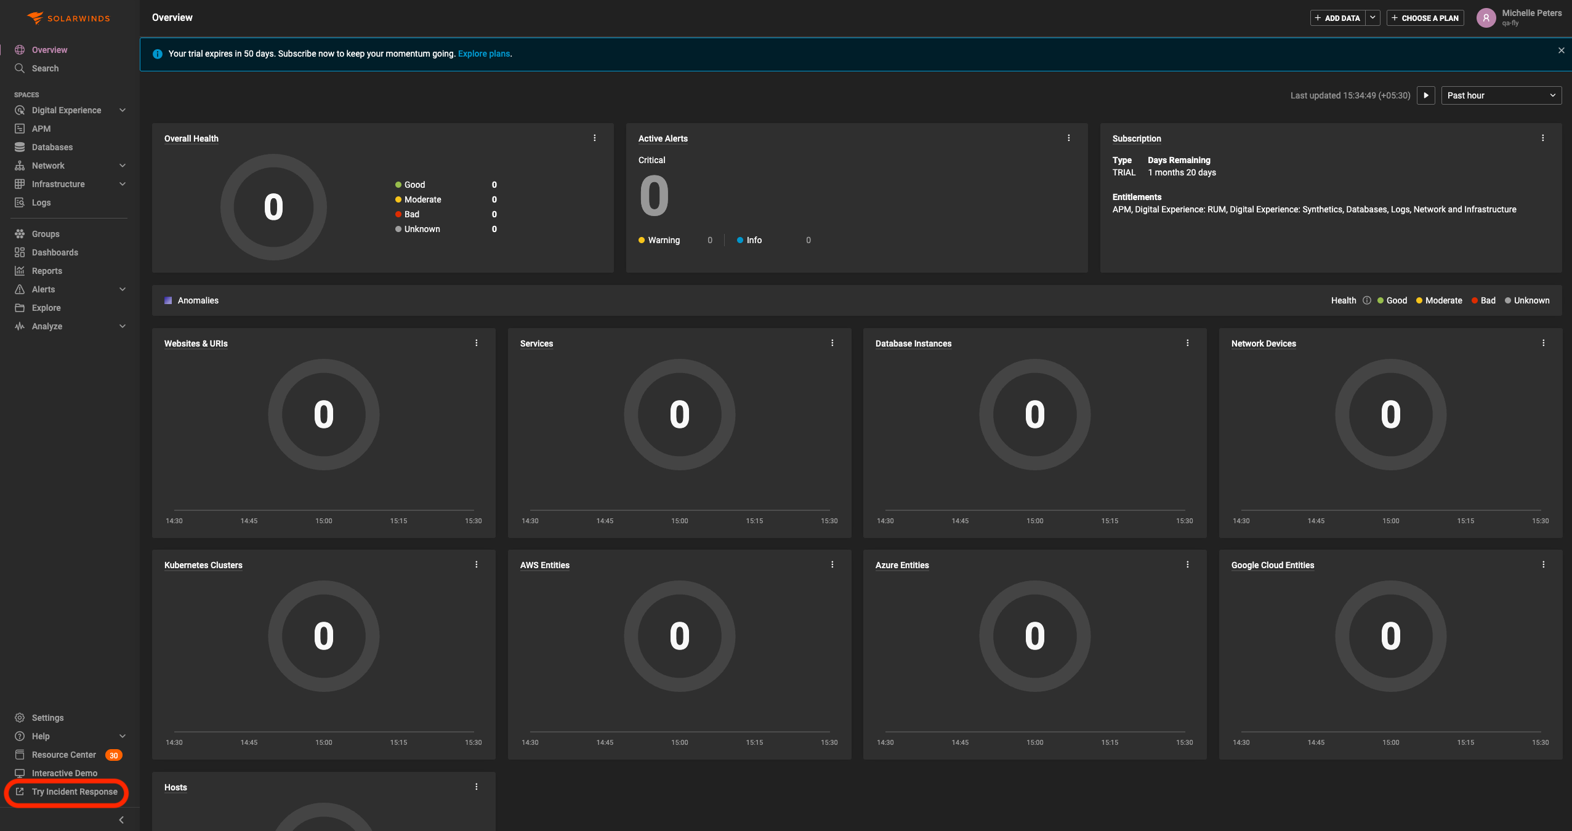The image size is (1572, 831).
Task: Expand the Digital Experience menu
Action: pos(123,110)
